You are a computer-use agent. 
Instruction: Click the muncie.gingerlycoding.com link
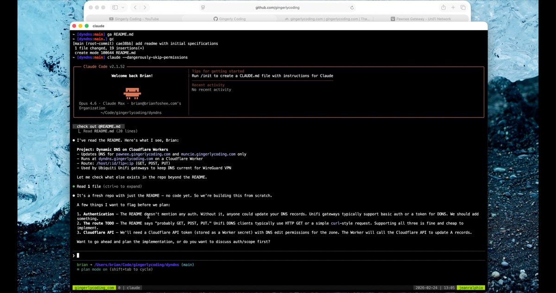pyautogui.click(x=208, y=154)
